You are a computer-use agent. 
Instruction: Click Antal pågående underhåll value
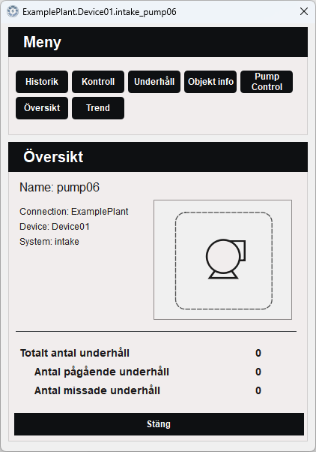pos(258,372)
